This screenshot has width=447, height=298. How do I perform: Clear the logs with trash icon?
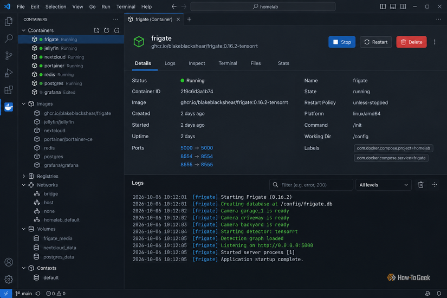[421, 185]
